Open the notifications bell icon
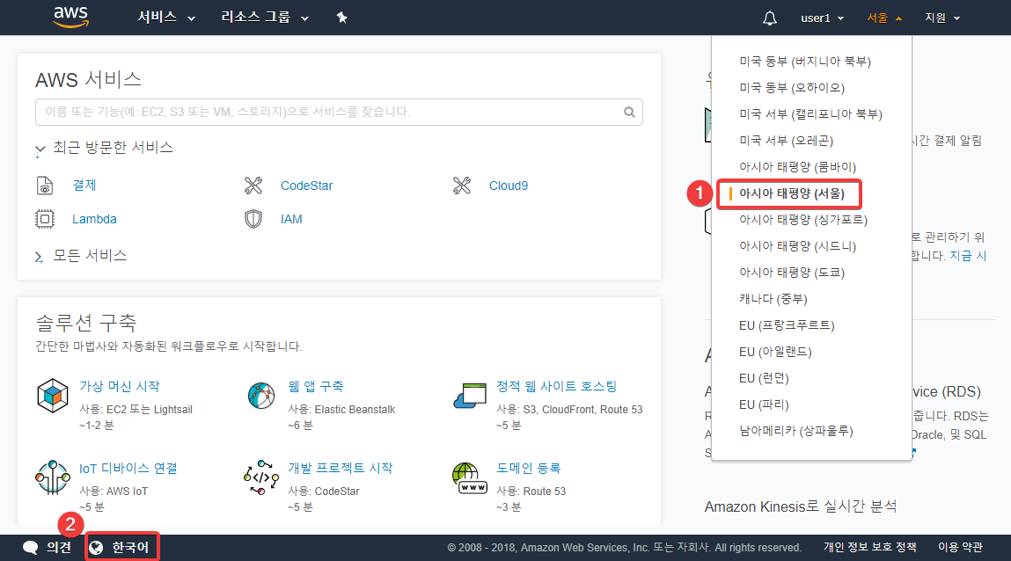Image resolution: width=1011 pixels, height=561 pixels. tap(769, 18)
